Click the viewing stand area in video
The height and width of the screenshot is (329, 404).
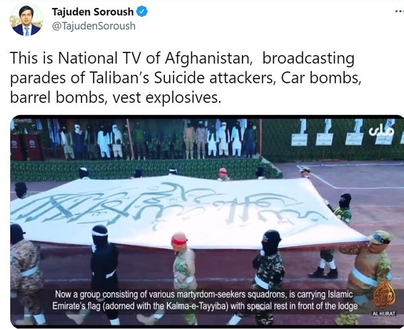pos(134,139)
